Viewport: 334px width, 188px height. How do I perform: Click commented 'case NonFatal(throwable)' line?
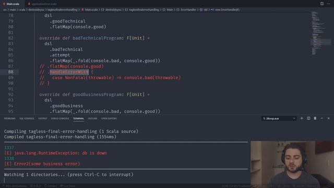pos(110,78)
